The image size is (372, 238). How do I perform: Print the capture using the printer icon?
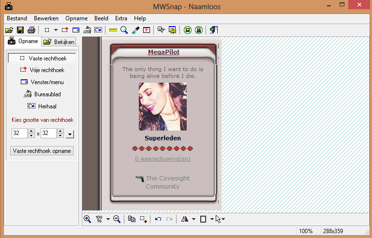tap(31, 30)
